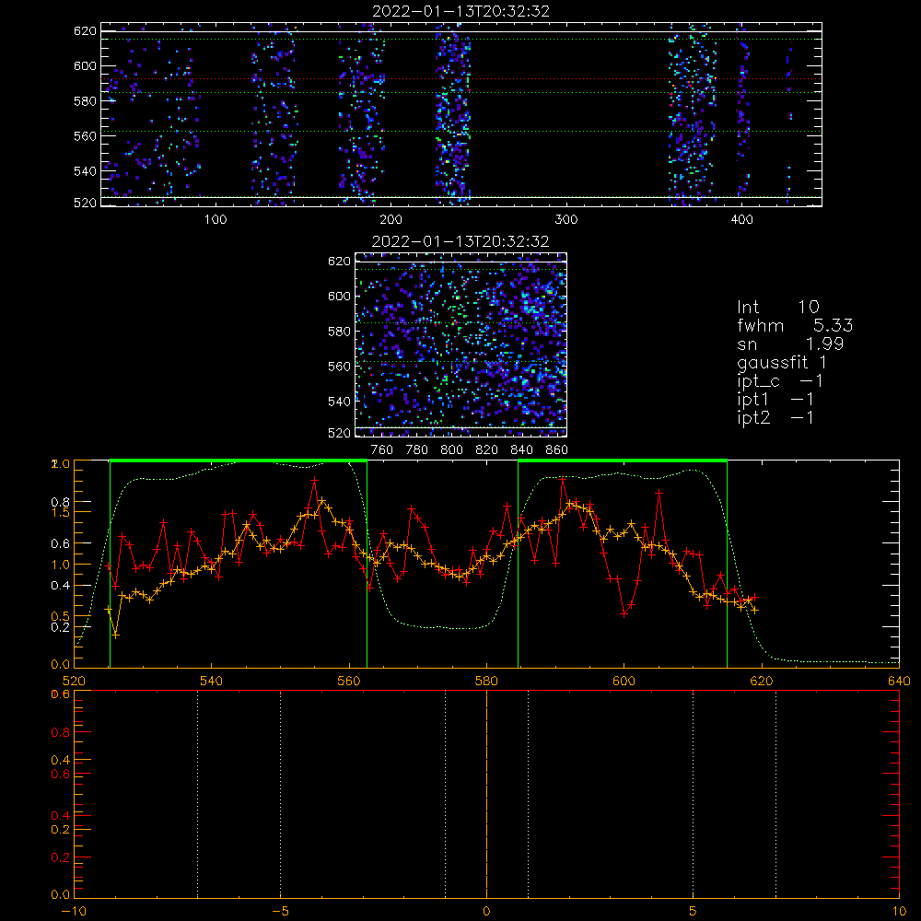Select the '760' x-axis label under the square image
Viewport: 921px width, 921px height.
(382, 450)
